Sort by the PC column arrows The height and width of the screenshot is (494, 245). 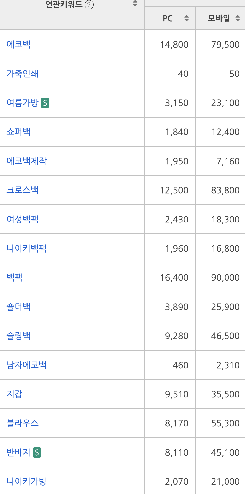(x=187, y=19)
